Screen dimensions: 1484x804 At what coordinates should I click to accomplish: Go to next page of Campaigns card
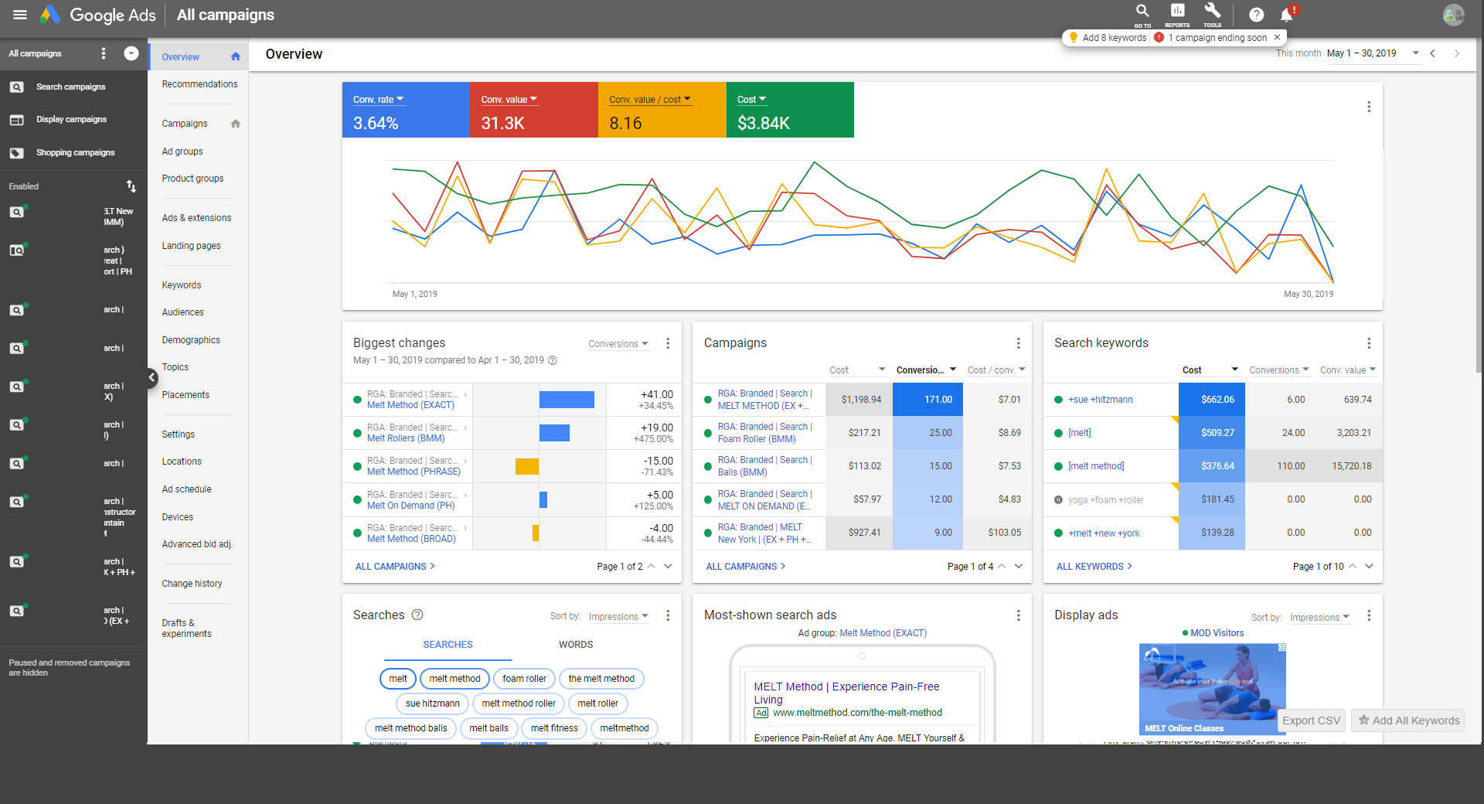click(x=1019, y=567)
